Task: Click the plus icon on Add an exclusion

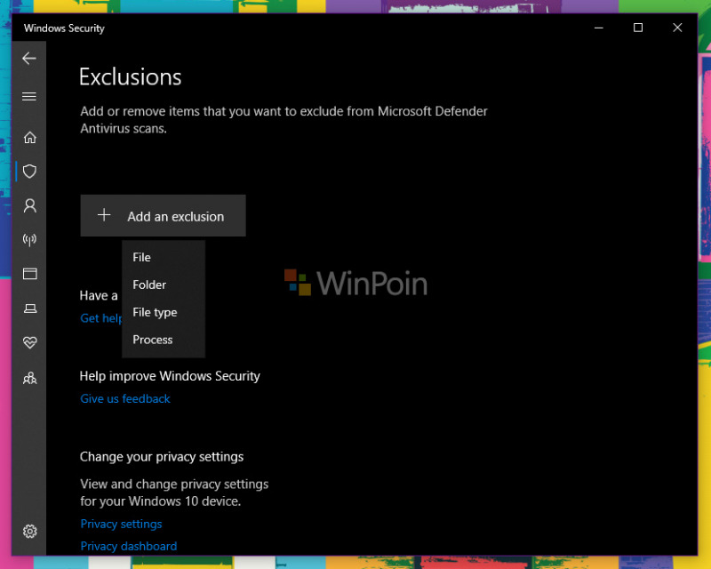Action: coord(104,215)
